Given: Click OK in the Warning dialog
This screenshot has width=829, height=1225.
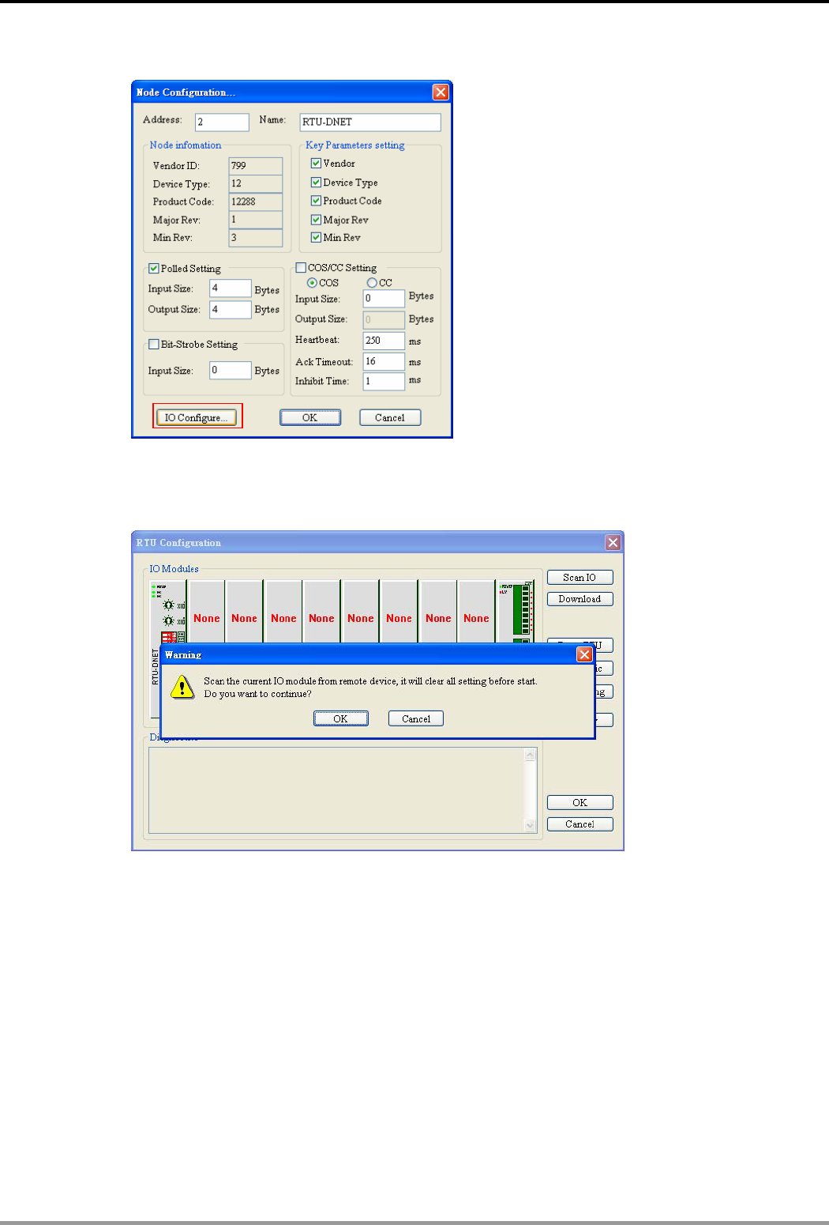Looking at the screenshot, I should pyautogui.click(x=340, y=718).
